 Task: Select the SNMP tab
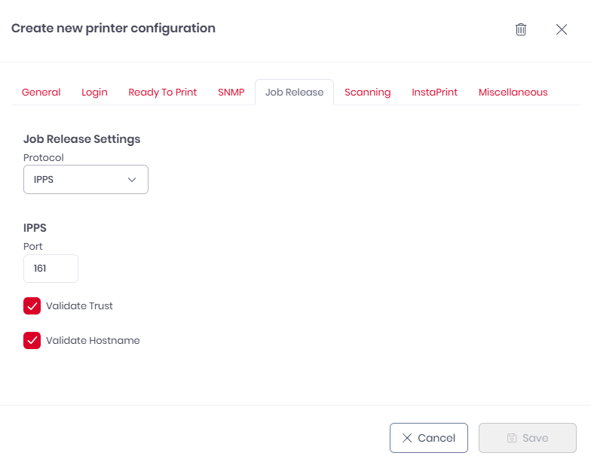click(231, 93)
